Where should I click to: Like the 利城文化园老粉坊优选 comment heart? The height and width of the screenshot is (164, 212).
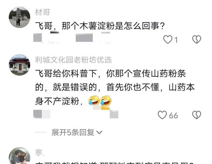pos(162,115)
